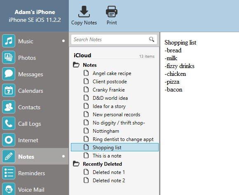The height and width of the screenshot is (195, 239).
Task: Click the Nottingham document icon
Action: tap(86, 131)
